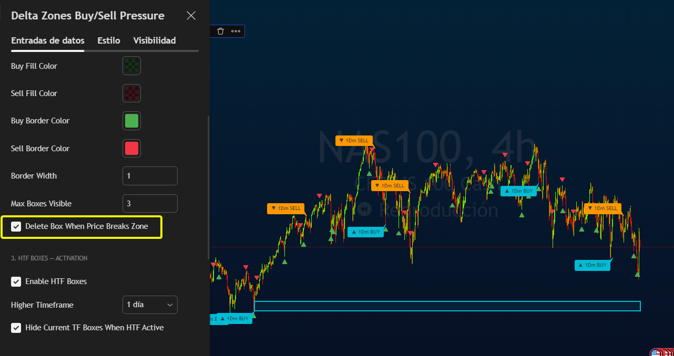Click the Delta Zones Buy/Sell Pressure title
This screenshot has width=674, height=356.
pos(88,16)
